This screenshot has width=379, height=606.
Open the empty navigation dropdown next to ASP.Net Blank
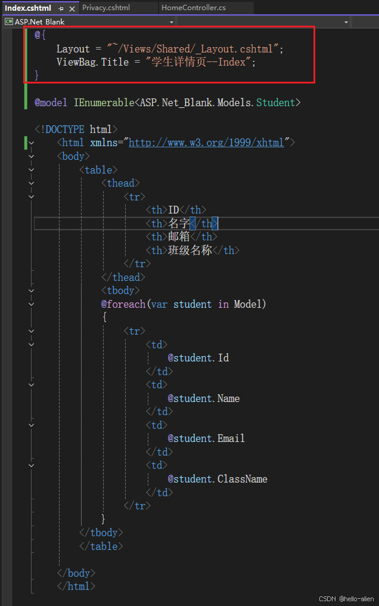pos(346,22)
